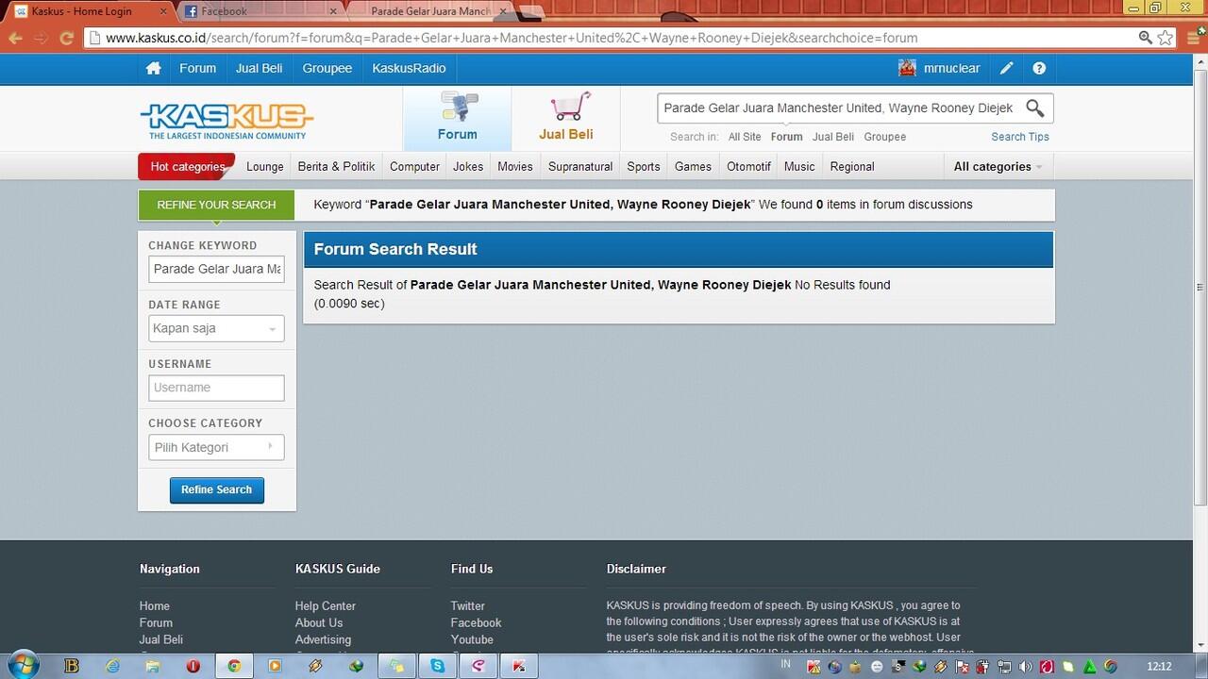Click the volume speaker tray icon

(1026, 667)
